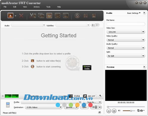Play the preview video
148x116 pixels.
pyautogui.click(x=109, y=111)
